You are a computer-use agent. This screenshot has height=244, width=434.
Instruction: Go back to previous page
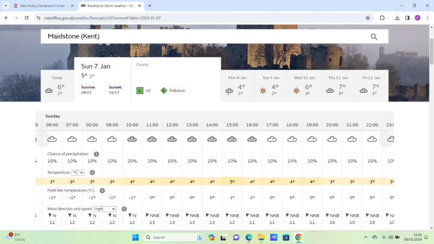(7, 18)
